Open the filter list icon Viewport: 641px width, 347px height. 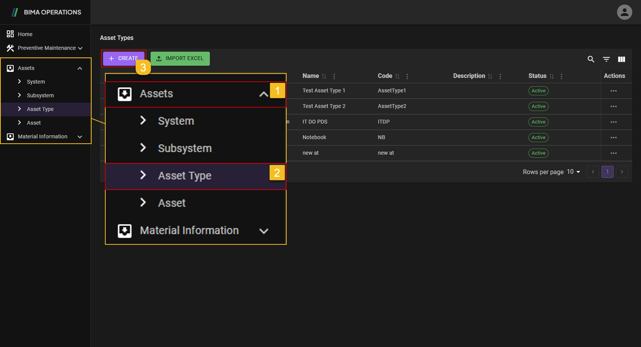point(606,59)
